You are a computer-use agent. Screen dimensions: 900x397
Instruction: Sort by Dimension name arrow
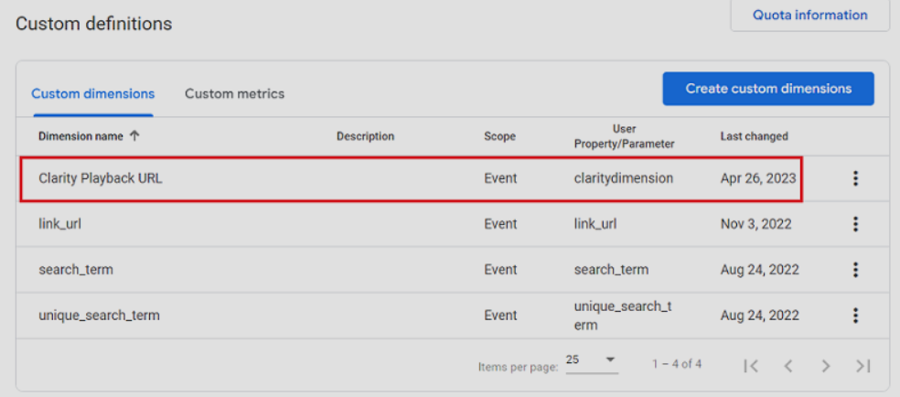click(x=134, y=136)
